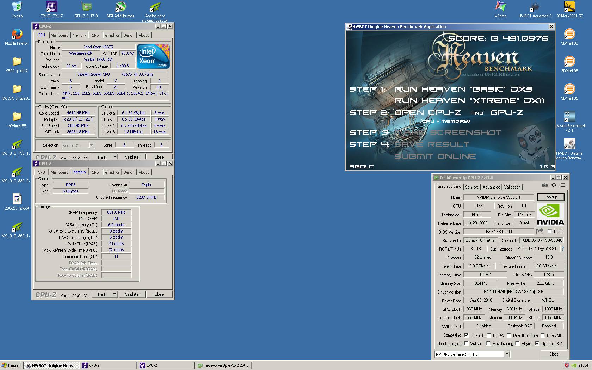Toggle the UEFI checkbox
This screenshot has width=592, height=370.
[550, 232]
